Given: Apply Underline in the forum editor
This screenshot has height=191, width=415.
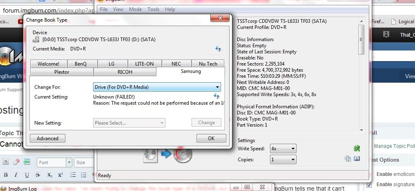Looking at the screenshot, I should (27, 175).
